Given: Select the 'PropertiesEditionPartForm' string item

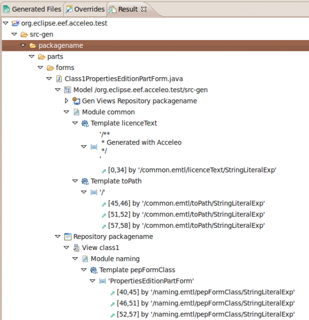Looking at the screenshot, I should tap(150, 281).
